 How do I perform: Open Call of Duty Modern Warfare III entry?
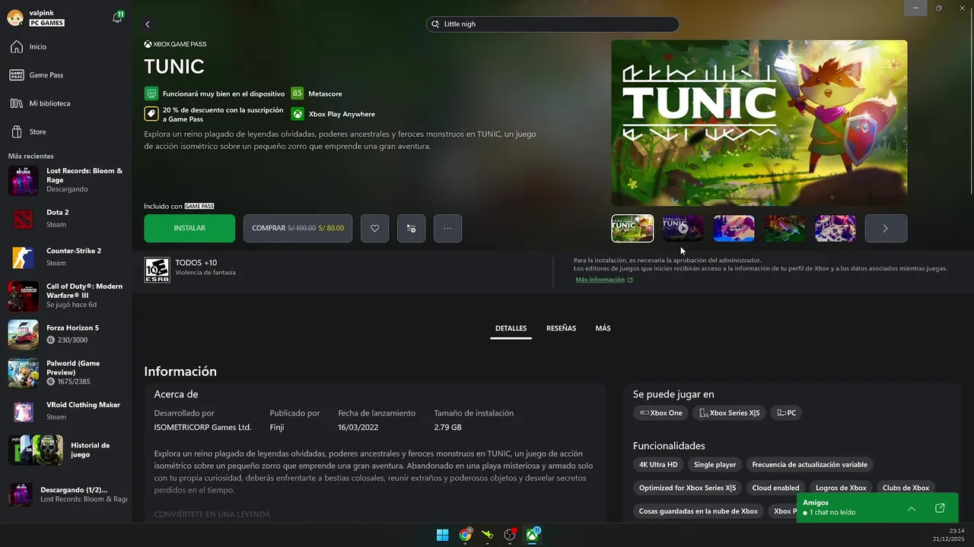pyautogui.click(x=65, y=296)
